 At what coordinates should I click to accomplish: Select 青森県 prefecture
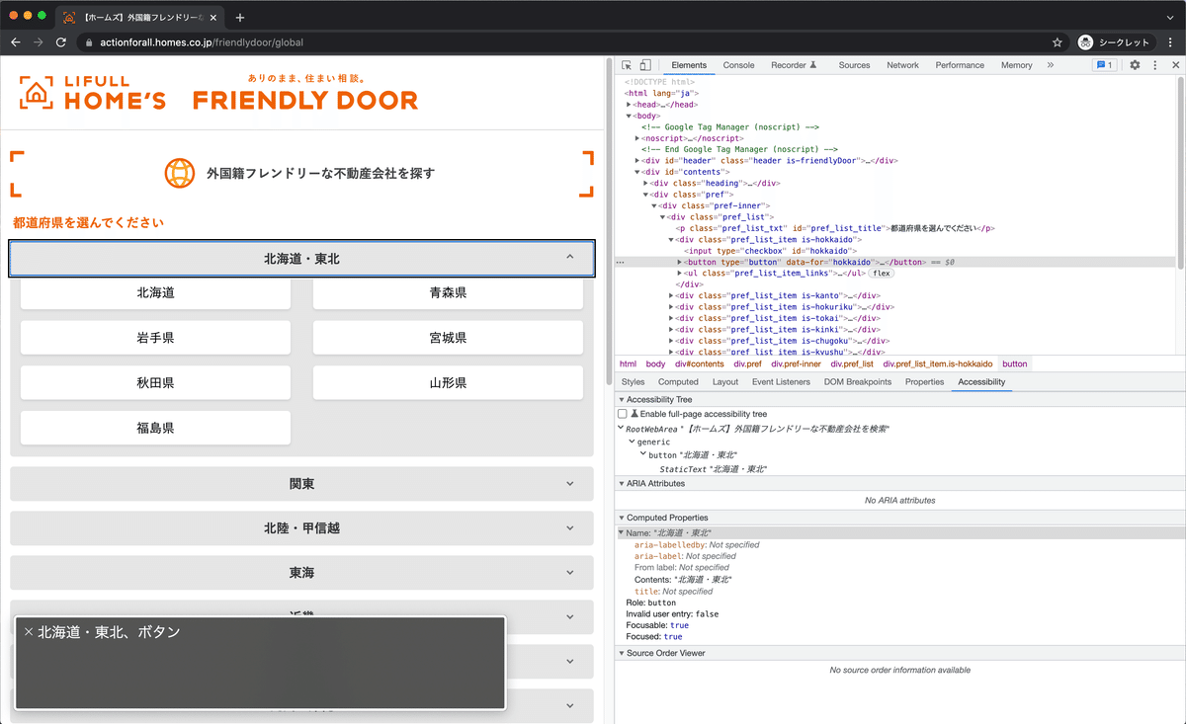coord(448,293)
